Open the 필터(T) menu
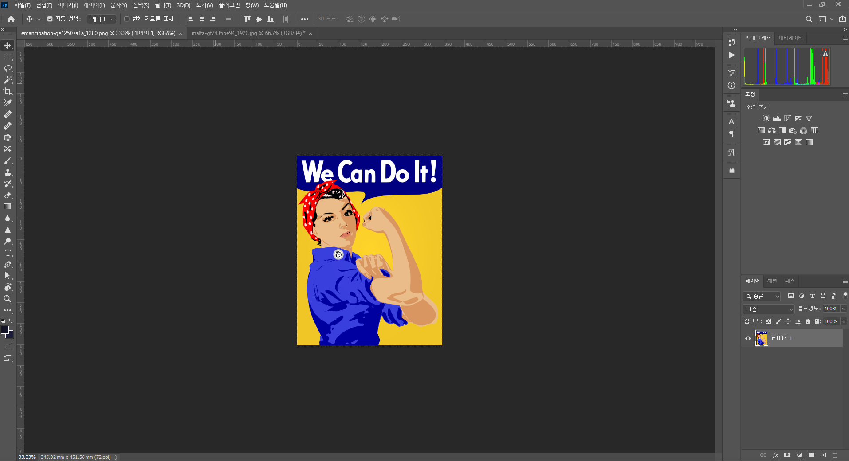This screenshot has height=461, width=849. coord(163,5)
